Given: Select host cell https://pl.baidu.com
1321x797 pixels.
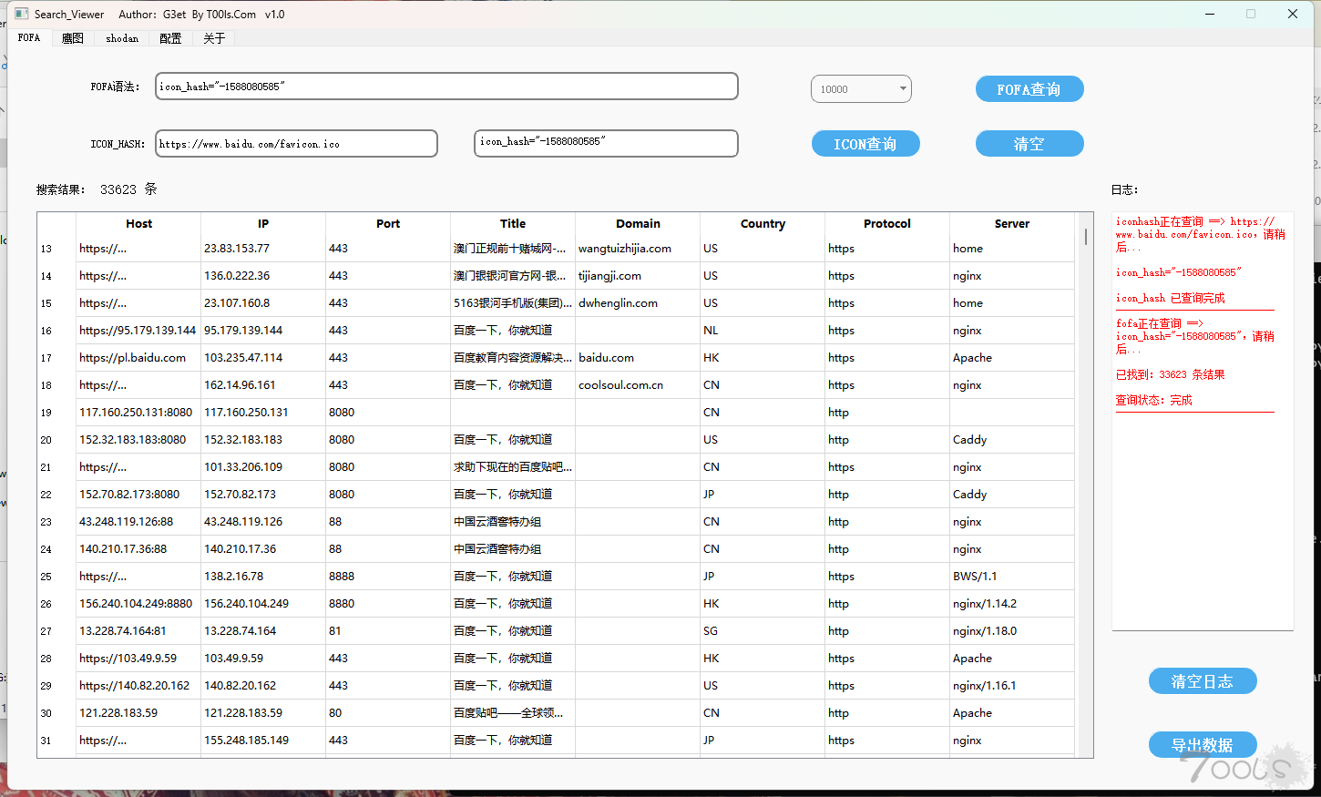Looking at the screenshot, I should pos(138,358).
